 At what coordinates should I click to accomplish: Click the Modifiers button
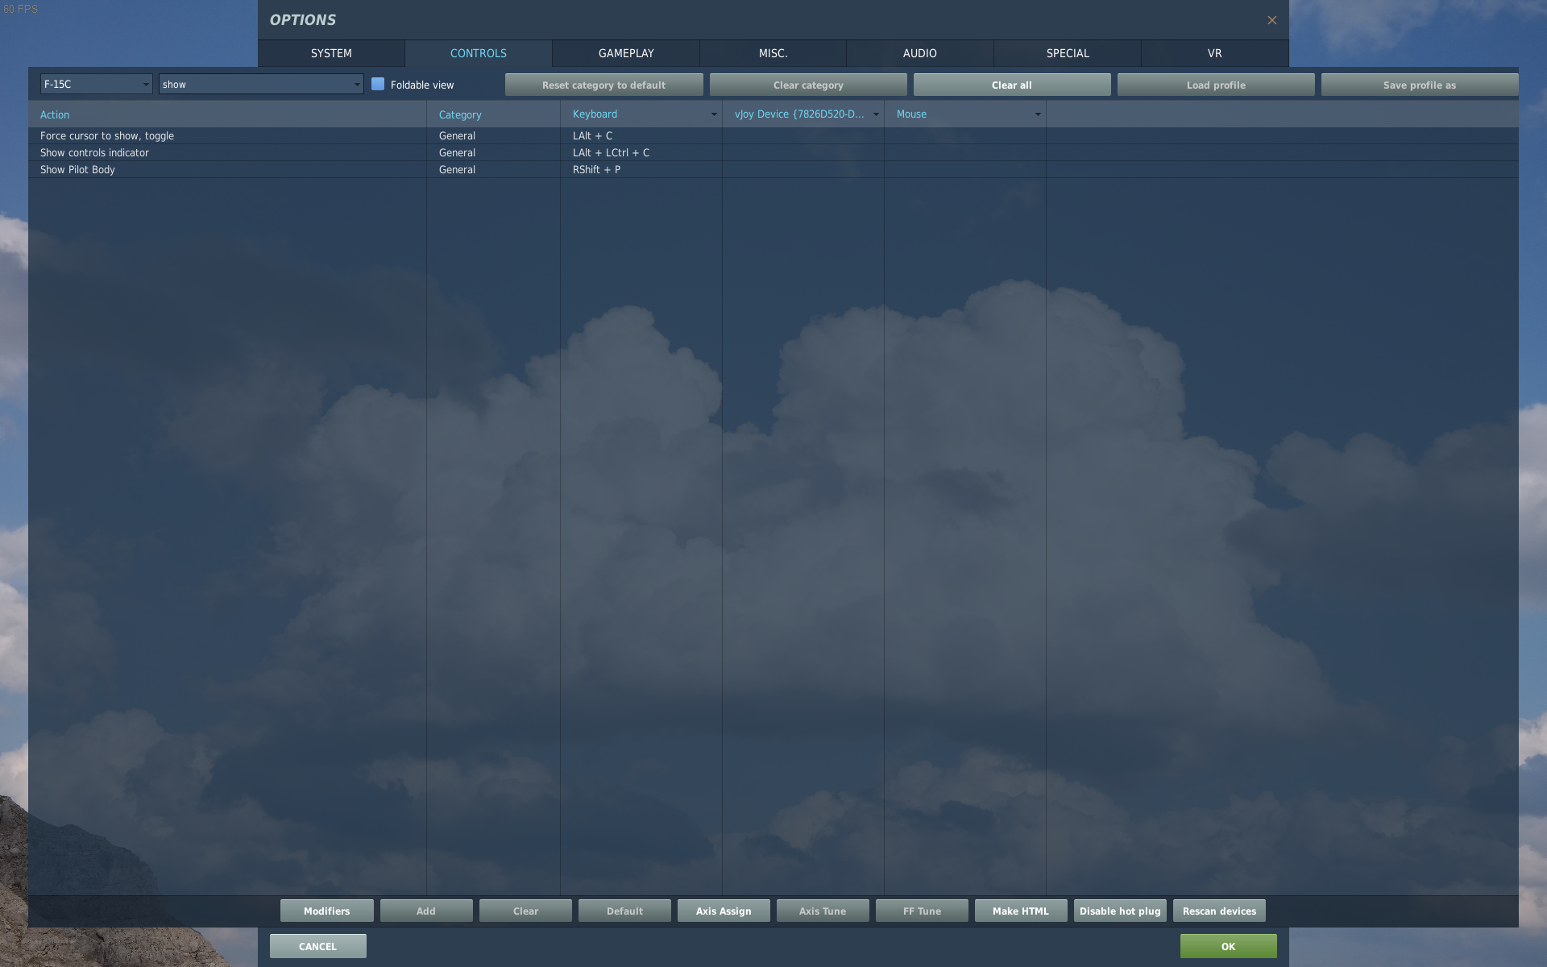point(326,911)
